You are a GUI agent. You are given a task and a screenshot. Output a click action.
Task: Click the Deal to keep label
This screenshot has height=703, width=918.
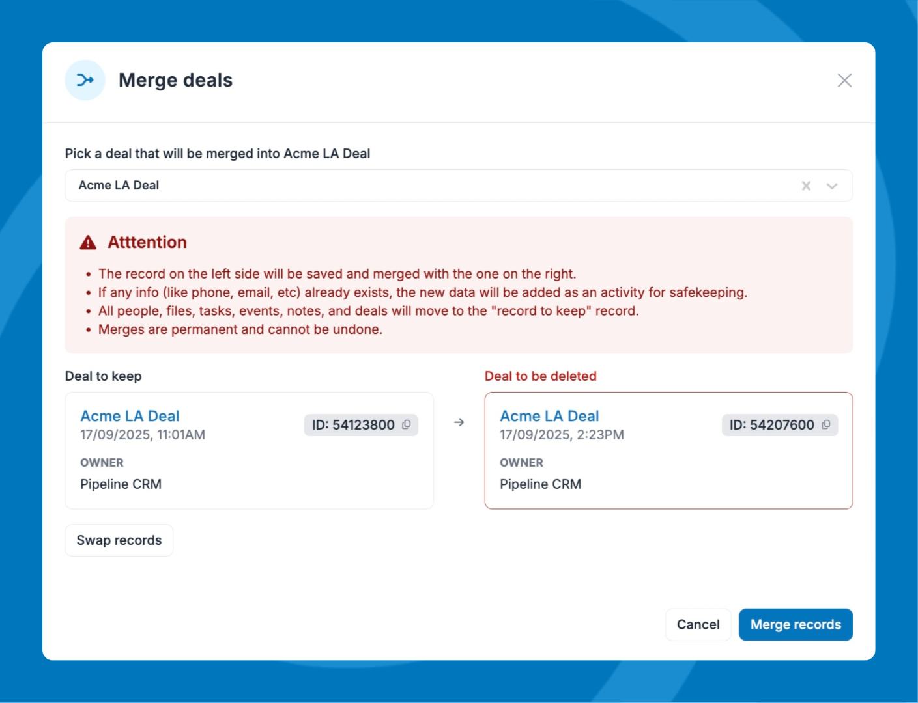pos(104,376)
